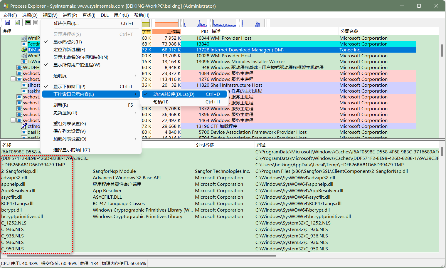The width and height of the screenshot is (446, 268).
Task: Select 动态链接库(DLLs)(D) view mode
Action: click(184, 94)
